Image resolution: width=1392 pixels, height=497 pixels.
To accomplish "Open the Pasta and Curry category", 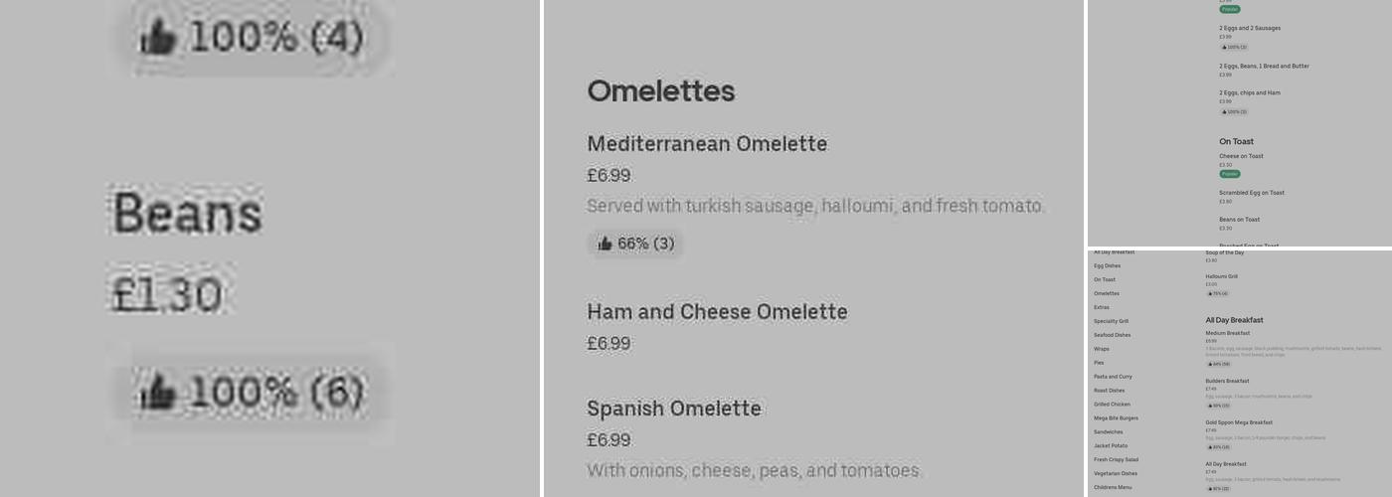I will (x=1113, y=377).
